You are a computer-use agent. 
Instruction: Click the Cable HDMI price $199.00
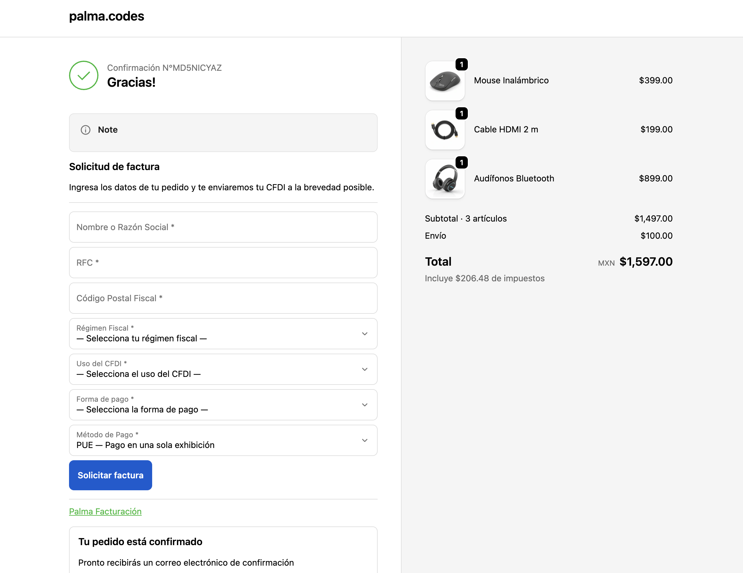coord(656,129)
